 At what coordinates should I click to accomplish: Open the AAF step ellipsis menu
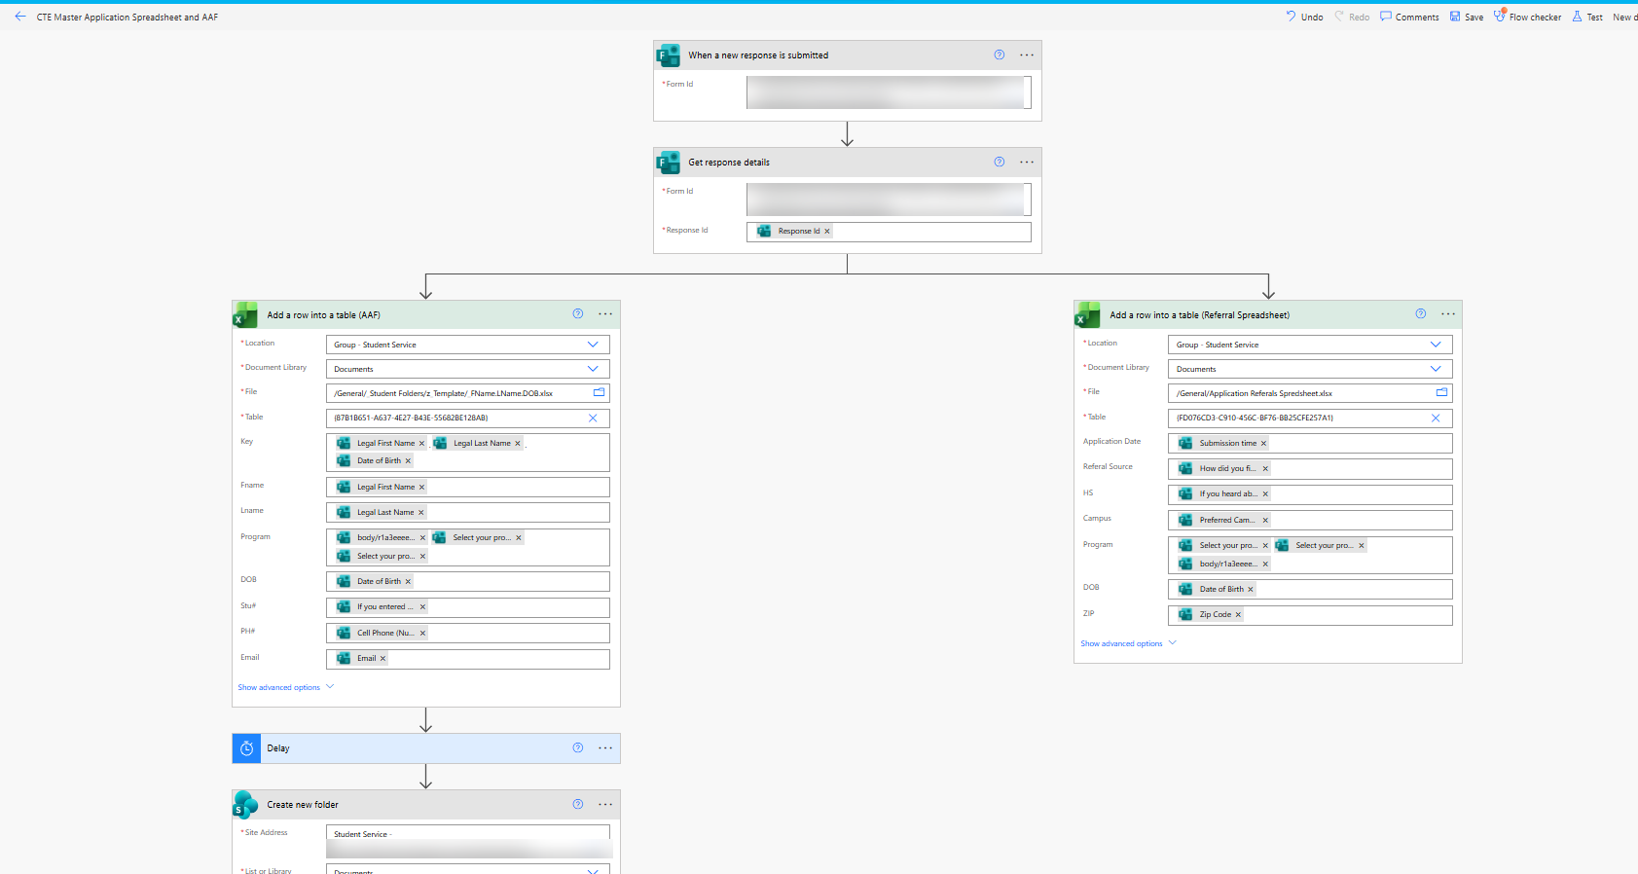pos(605,313)
